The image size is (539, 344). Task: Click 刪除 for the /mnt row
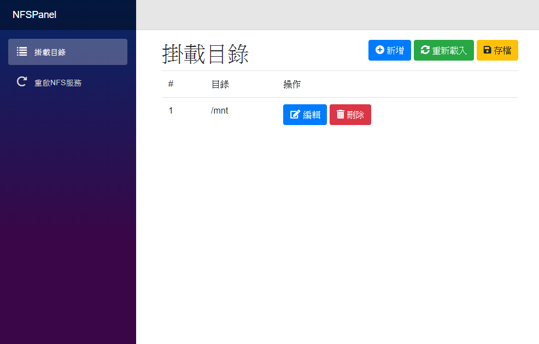point(350,115)
